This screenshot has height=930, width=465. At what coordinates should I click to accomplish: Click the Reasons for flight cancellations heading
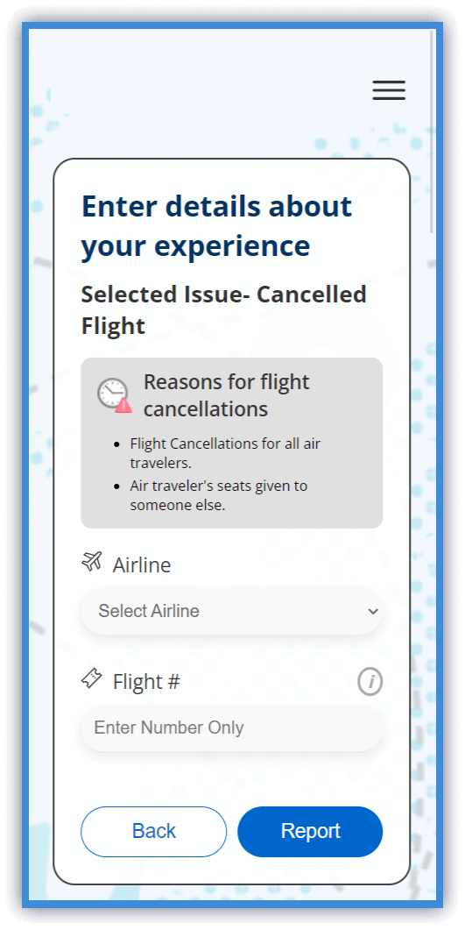pos(226,395)
